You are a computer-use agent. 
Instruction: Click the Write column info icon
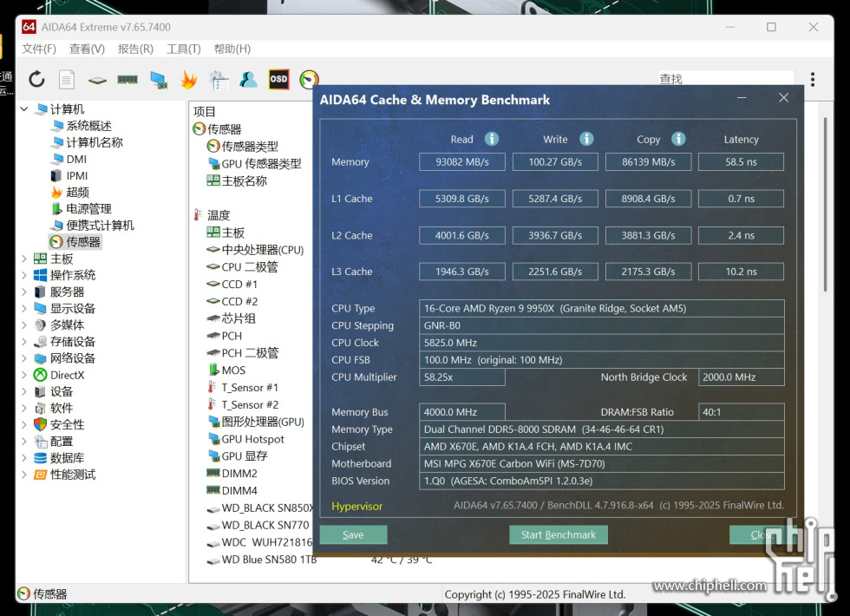(x=586, y=139)
